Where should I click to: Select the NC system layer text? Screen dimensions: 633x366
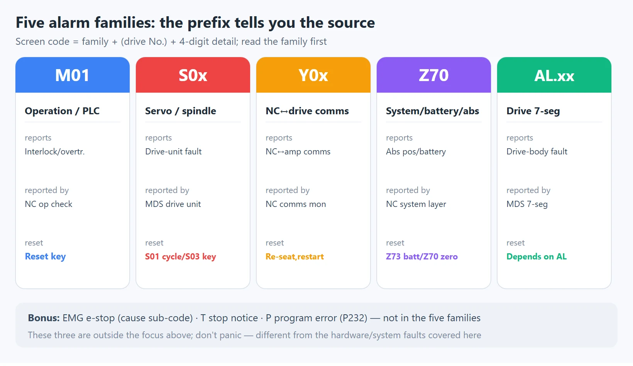click(416, 204)
